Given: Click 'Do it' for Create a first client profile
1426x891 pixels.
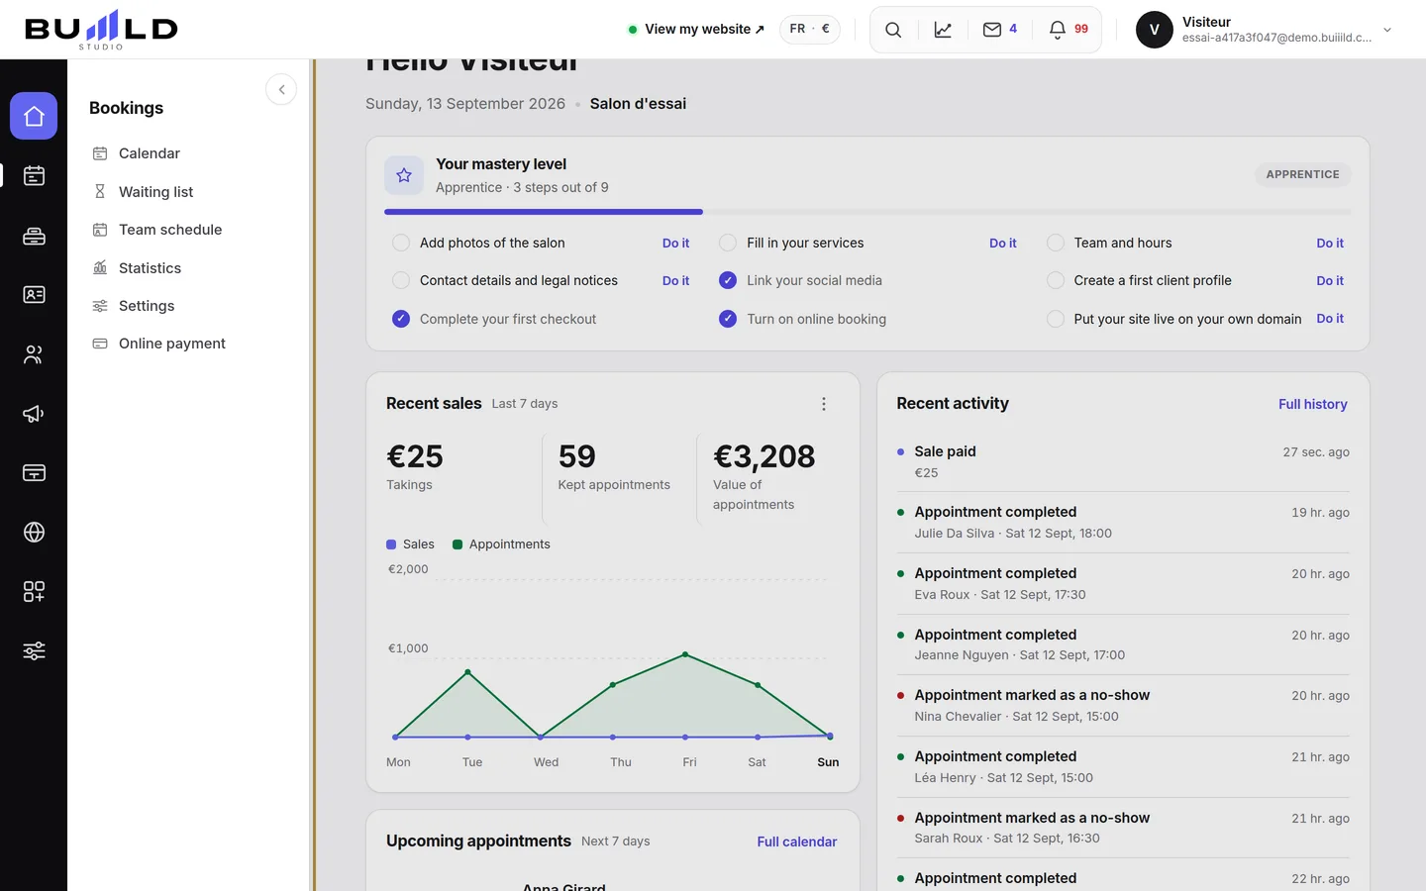Looking at the screenshot, I should pos(1330,280).
